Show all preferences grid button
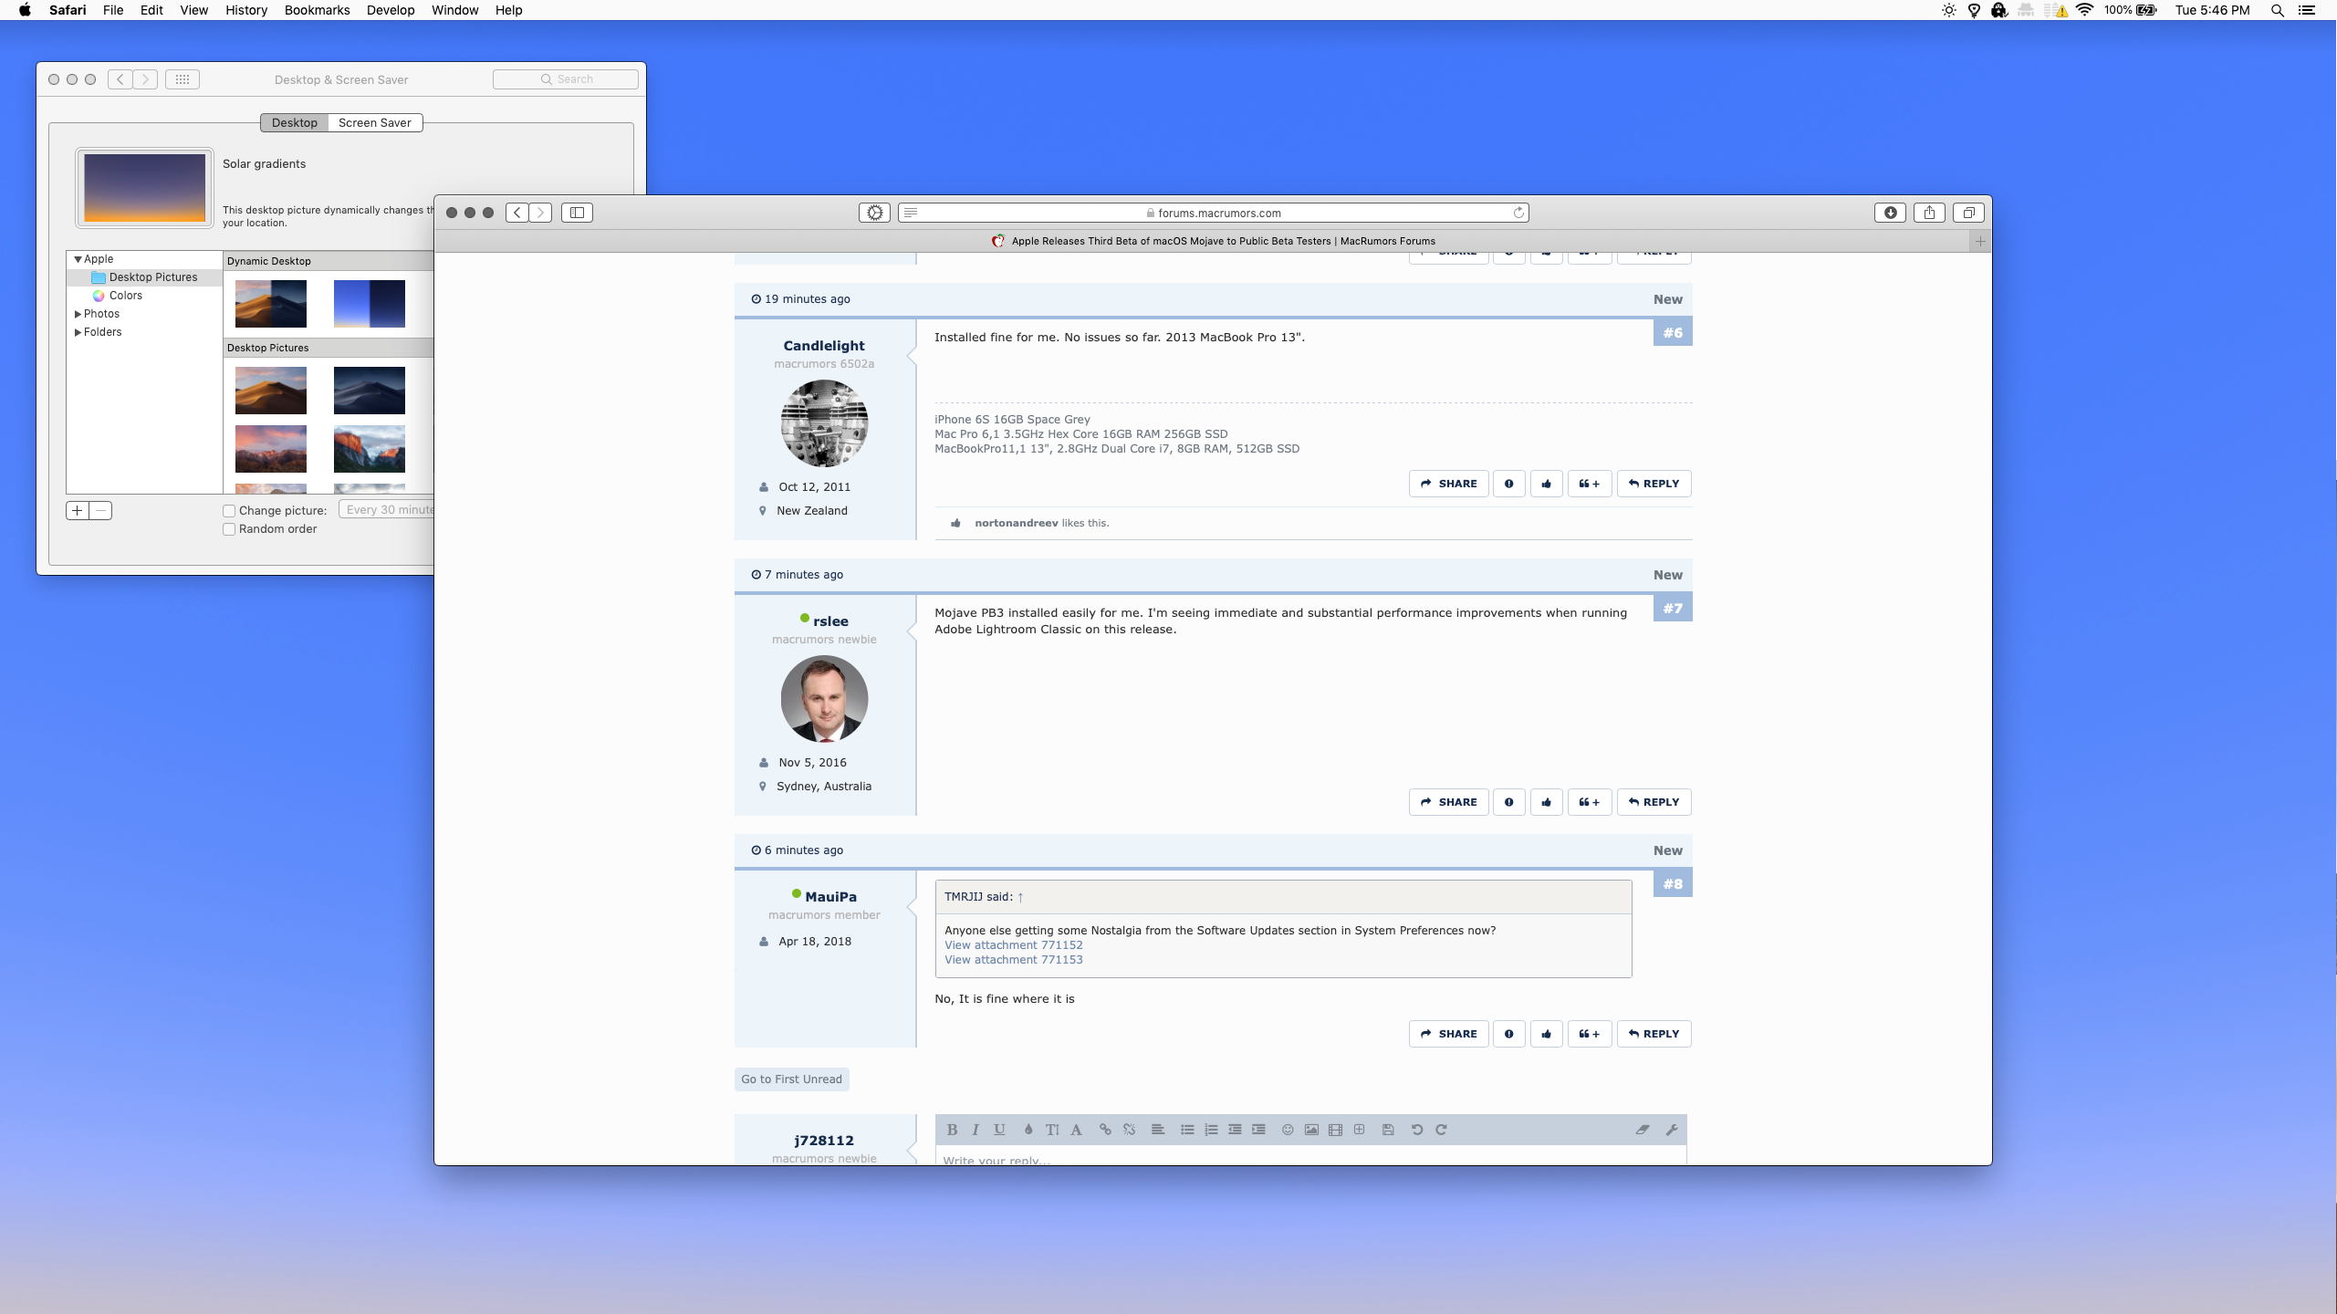The width and height of the screenshot is (2337, 1314). (183, 79)
